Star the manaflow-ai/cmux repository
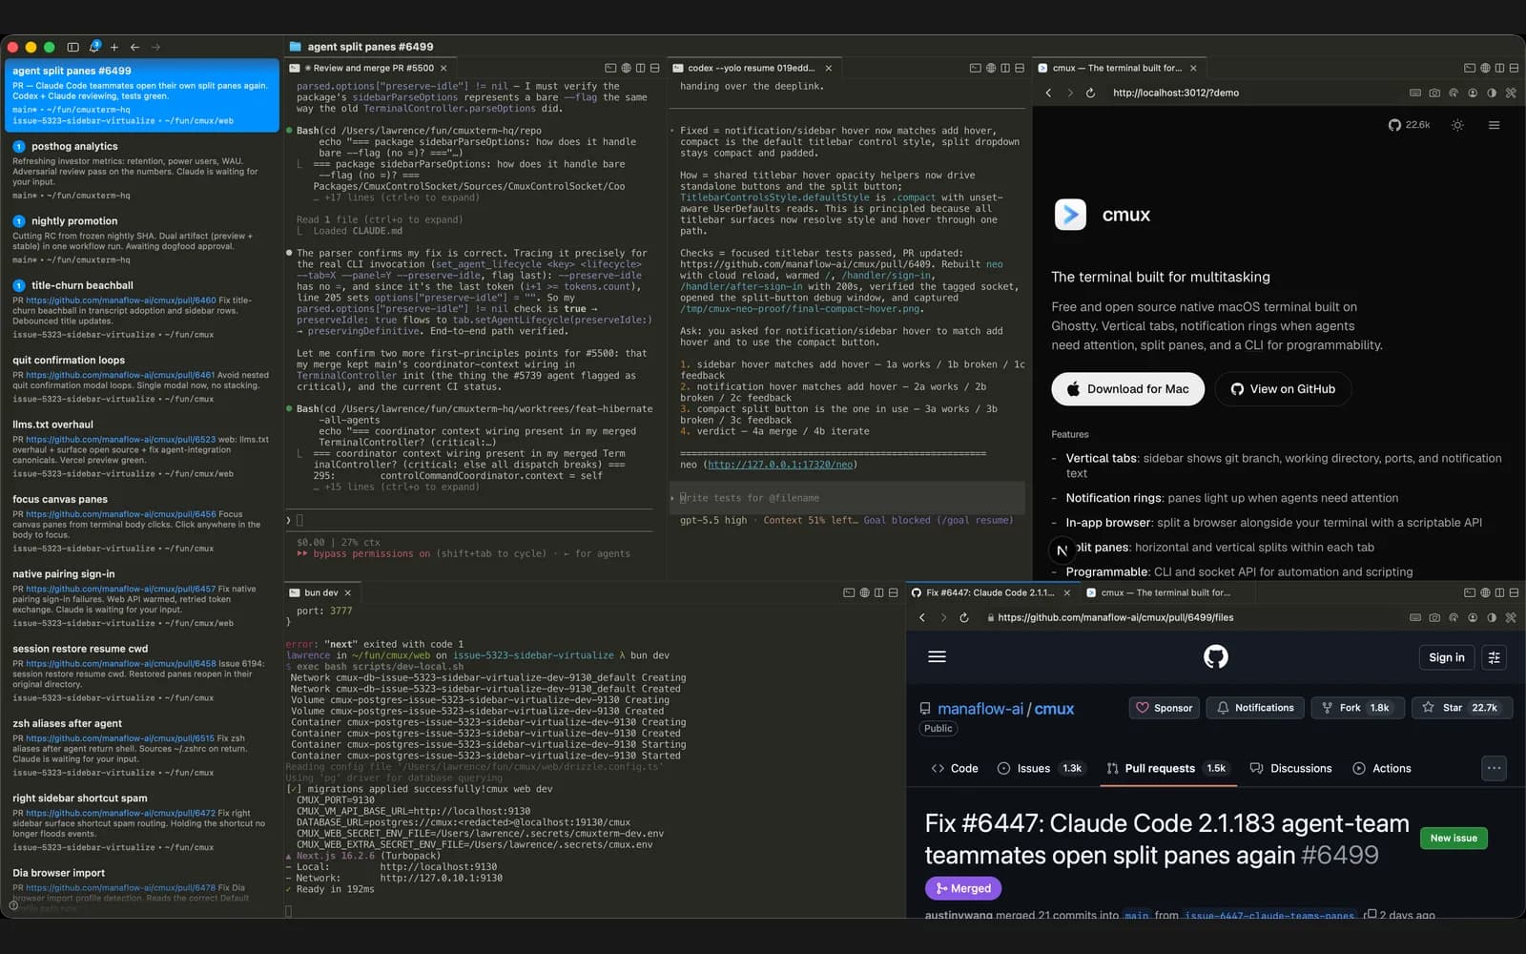This screenshot has width=1526, height=954. tap(1460, 708)
